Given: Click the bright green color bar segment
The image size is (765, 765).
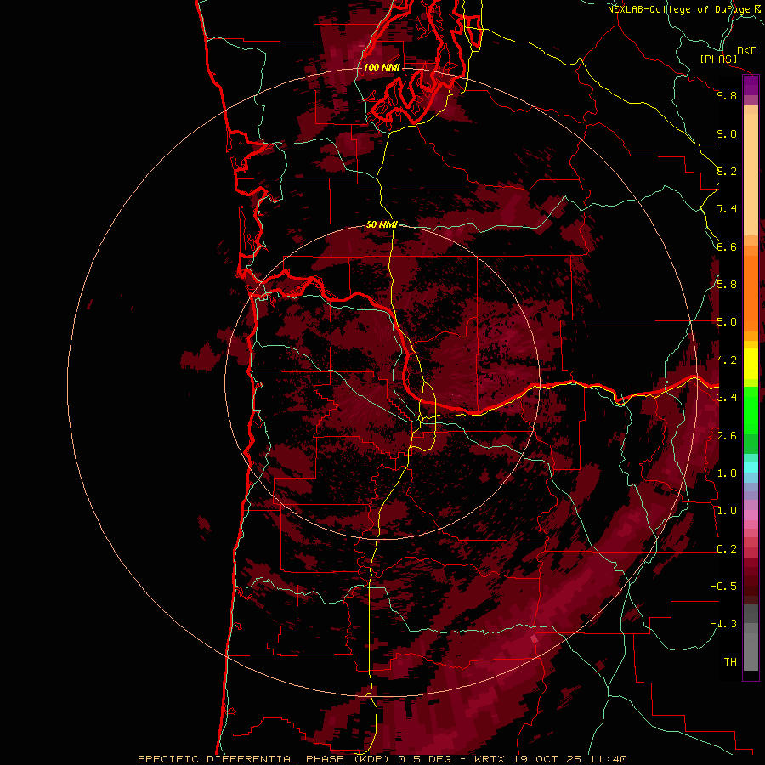Looking at the screenshot, I should (751, 411).
